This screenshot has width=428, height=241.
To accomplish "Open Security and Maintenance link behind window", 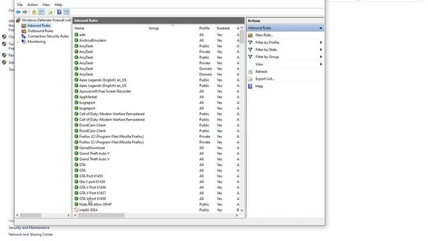I will (29, 228).
